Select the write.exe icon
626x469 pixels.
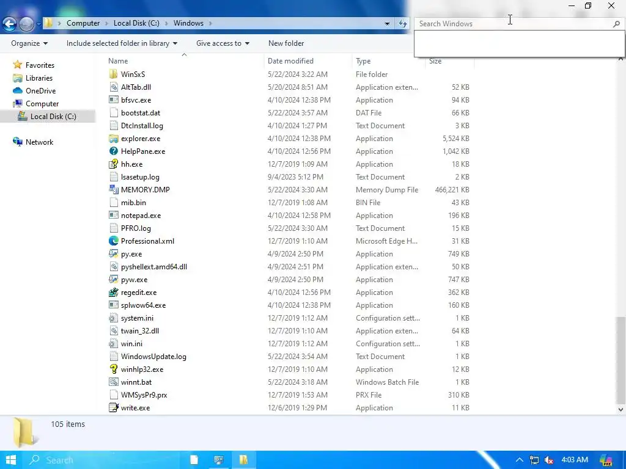click(113, 407)
